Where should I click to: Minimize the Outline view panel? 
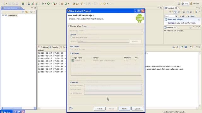197,27
